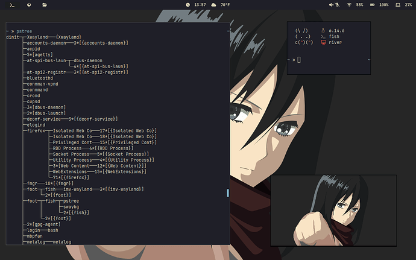Launch the round browser icon next to the terminal launcher
This screenshot has width=416, height=260.
pos(29,5)
